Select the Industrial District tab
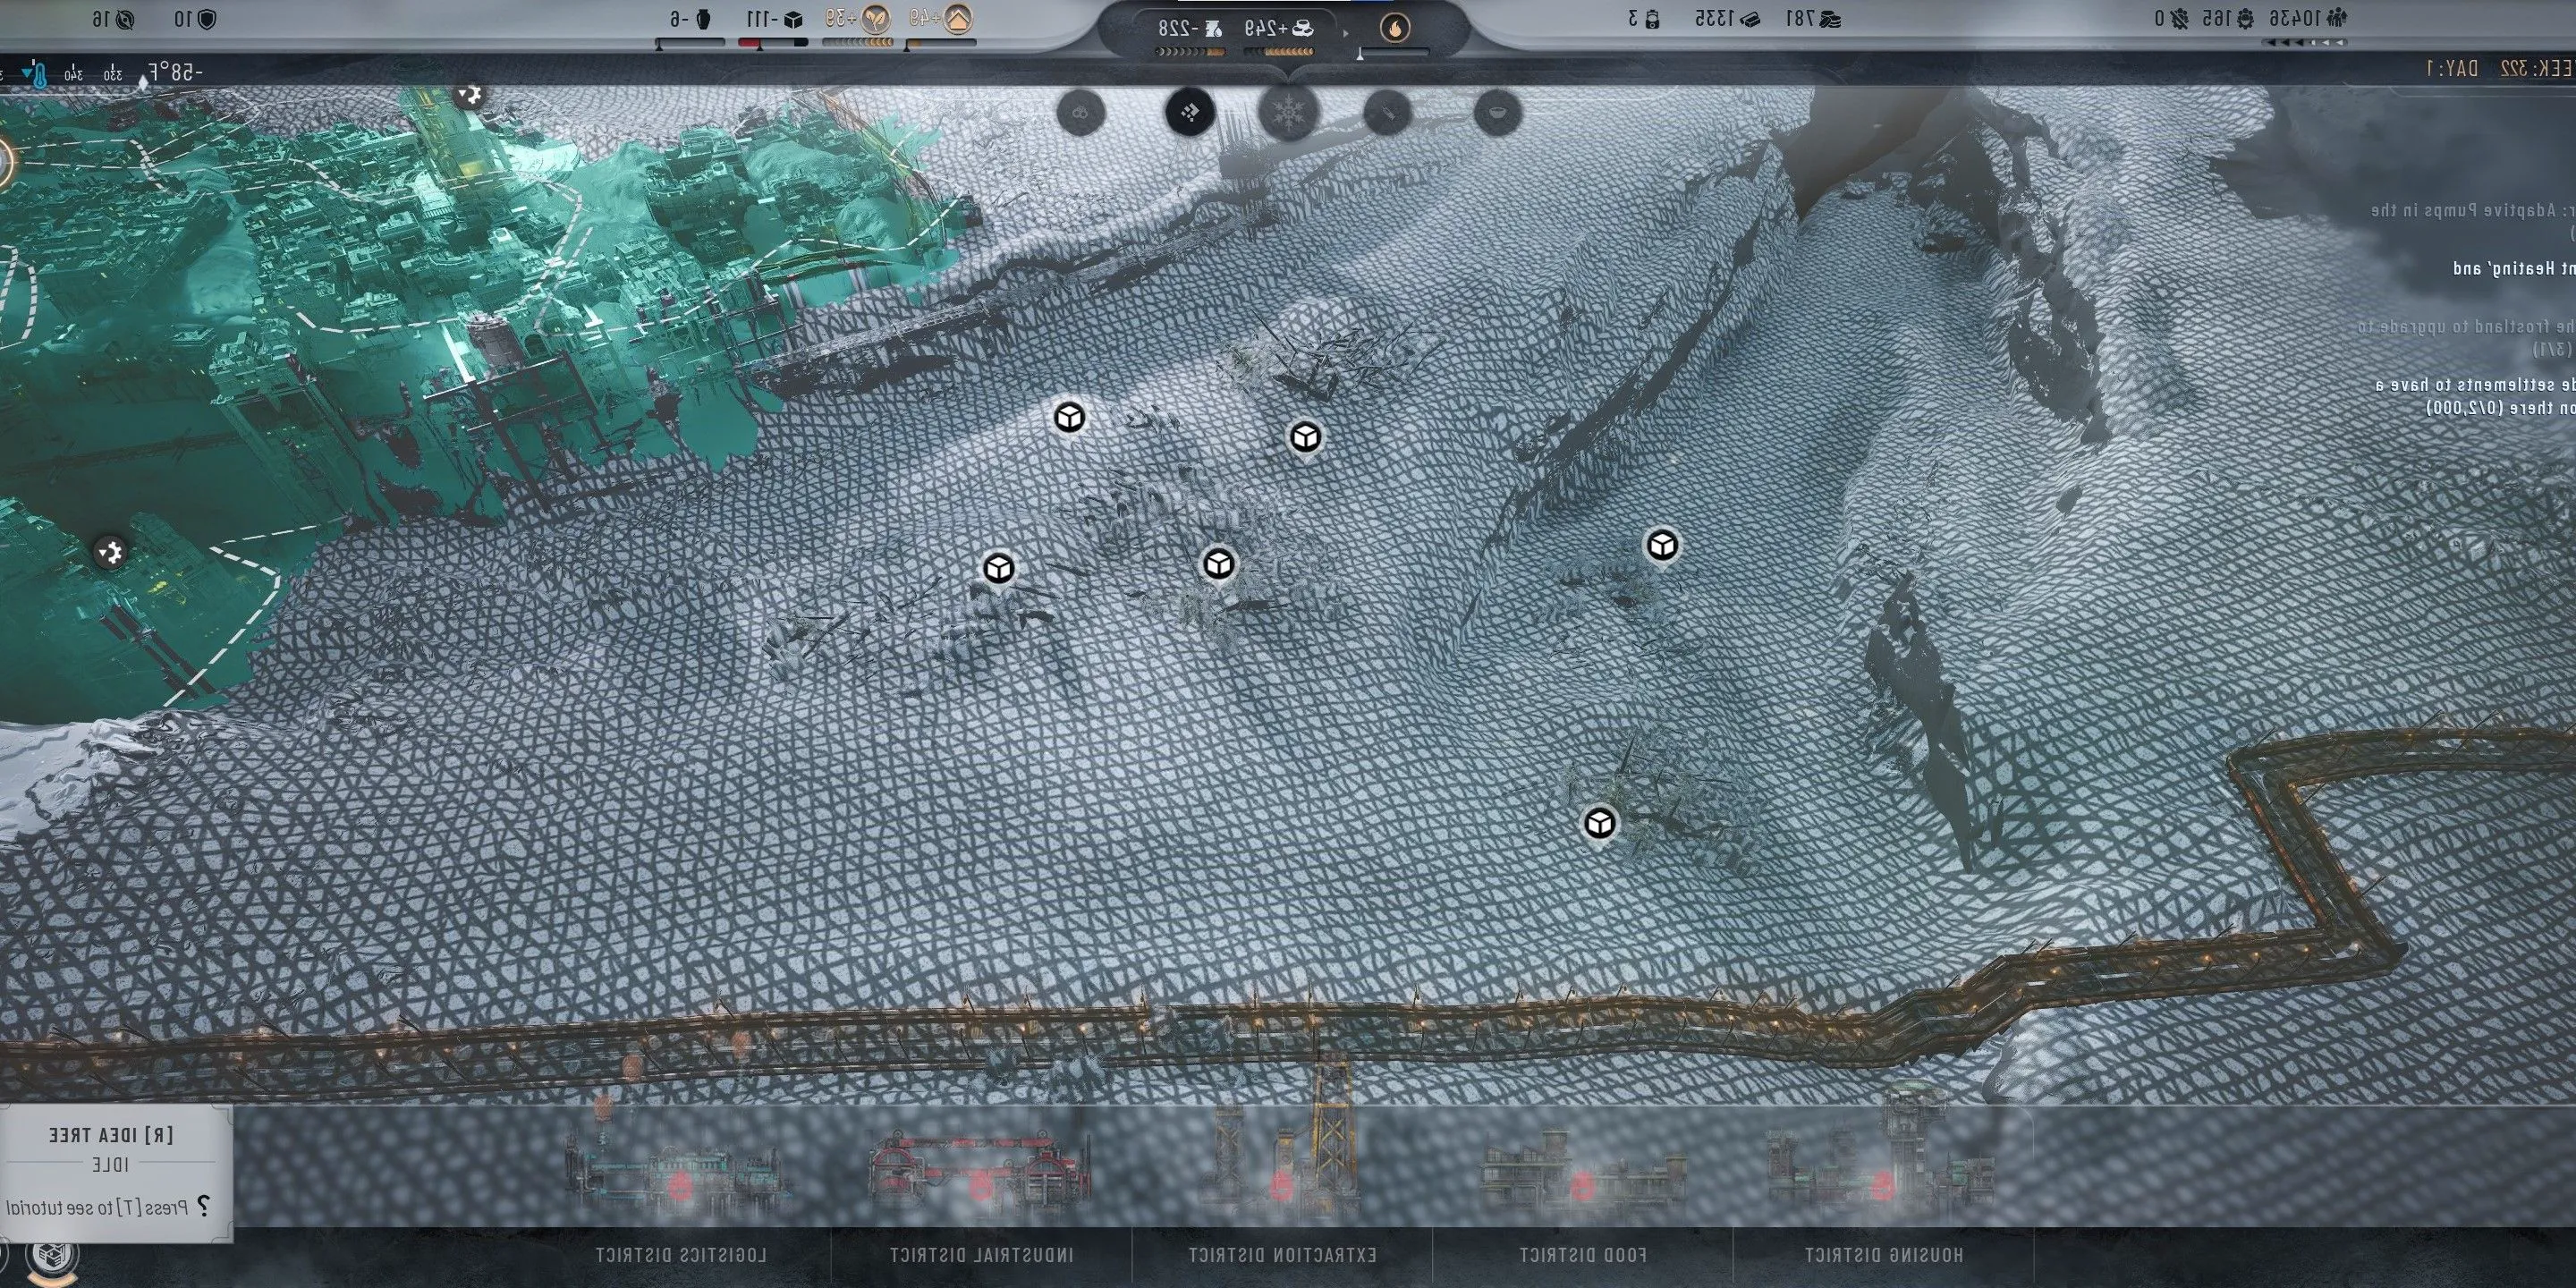Screen dimensions: 2576x1288 981,1254
